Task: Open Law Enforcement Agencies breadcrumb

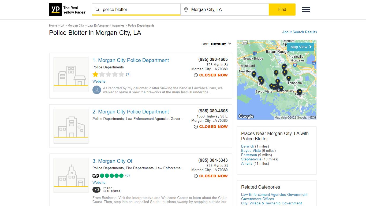Action: (106, 25)
